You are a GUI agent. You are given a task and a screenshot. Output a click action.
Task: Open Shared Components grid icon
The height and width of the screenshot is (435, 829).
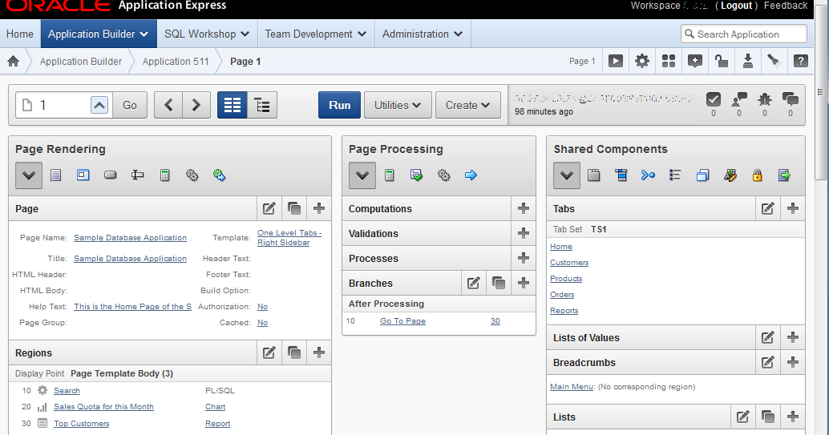pos(669,62)
